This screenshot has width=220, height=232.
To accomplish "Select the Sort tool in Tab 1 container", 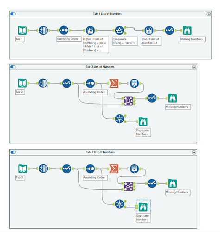I will (x=63, y=30).
